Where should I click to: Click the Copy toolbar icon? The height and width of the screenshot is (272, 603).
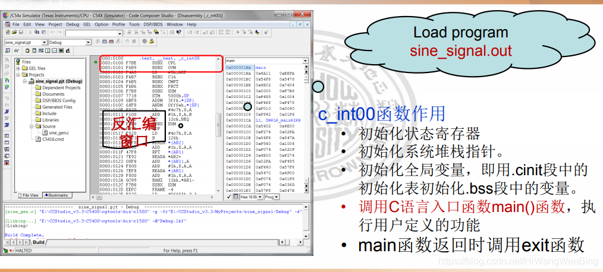pos(37,32)
